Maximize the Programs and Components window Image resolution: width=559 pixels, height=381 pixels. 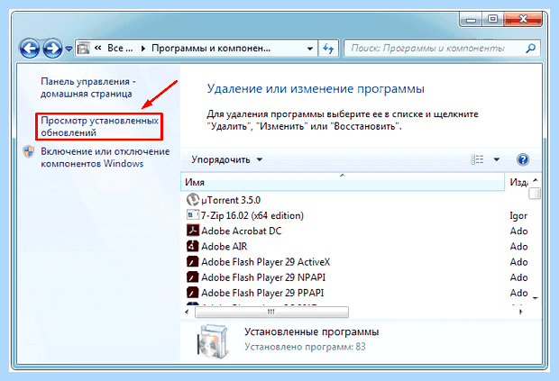click(492, 20)
